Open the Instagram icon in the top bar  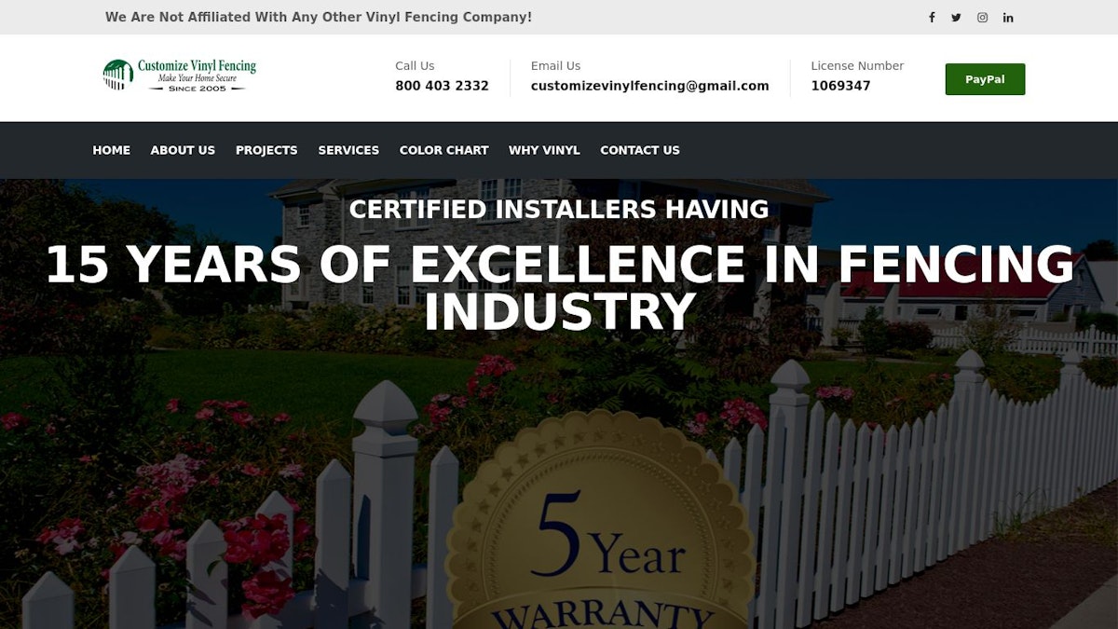click(982, 17)
